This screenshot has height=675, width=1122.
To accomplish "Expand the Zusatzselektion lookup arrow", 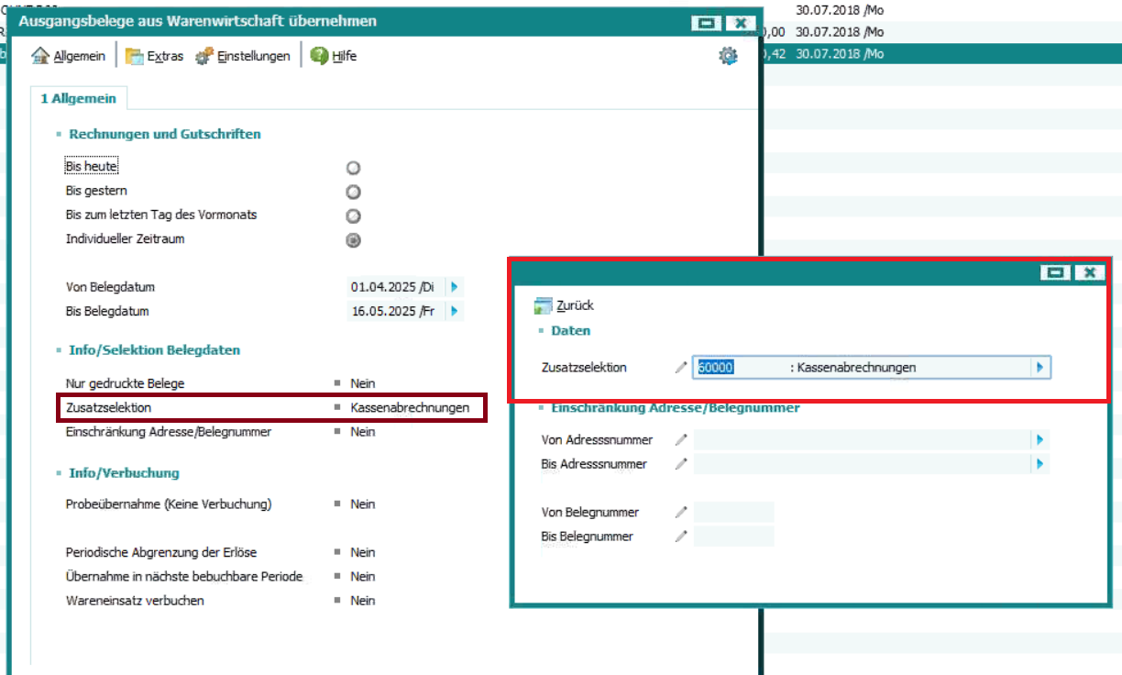I will 1039,368.
